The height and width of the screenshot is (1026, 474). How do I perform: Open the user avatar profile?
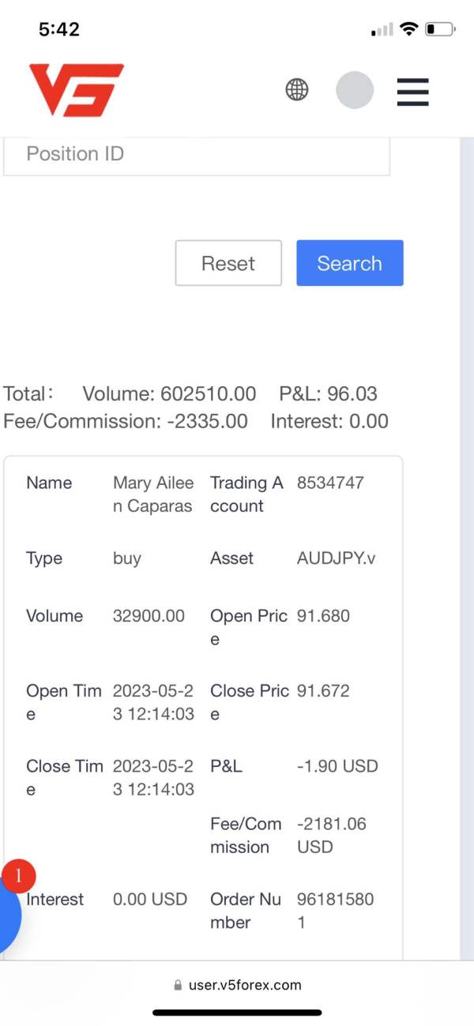355,90
